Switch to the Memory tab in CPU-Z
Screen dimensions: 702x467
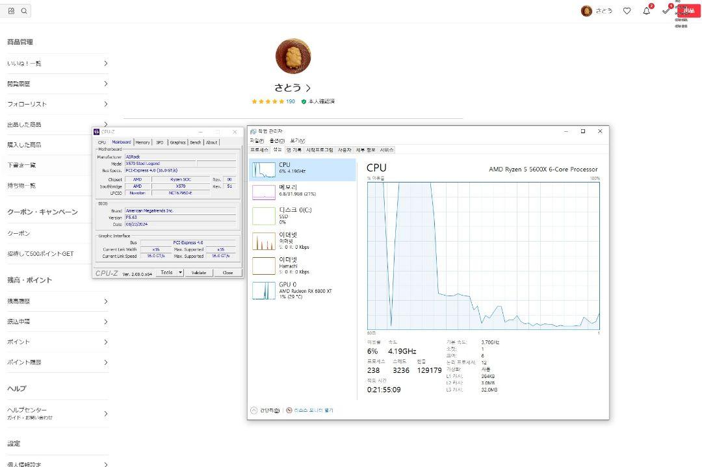[x=143, y=142]
